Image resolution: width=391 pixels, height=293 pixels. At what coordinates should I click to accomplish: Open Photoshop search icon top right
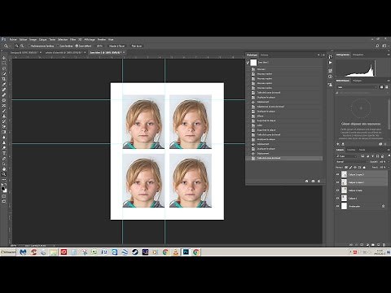[377, 46]
